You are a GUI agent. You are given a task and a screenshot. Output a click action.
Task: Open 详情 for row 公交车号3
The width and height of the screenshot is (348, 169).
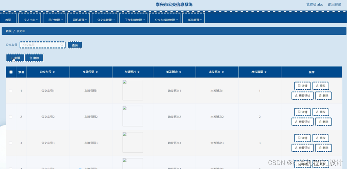(x=302, y=138)
